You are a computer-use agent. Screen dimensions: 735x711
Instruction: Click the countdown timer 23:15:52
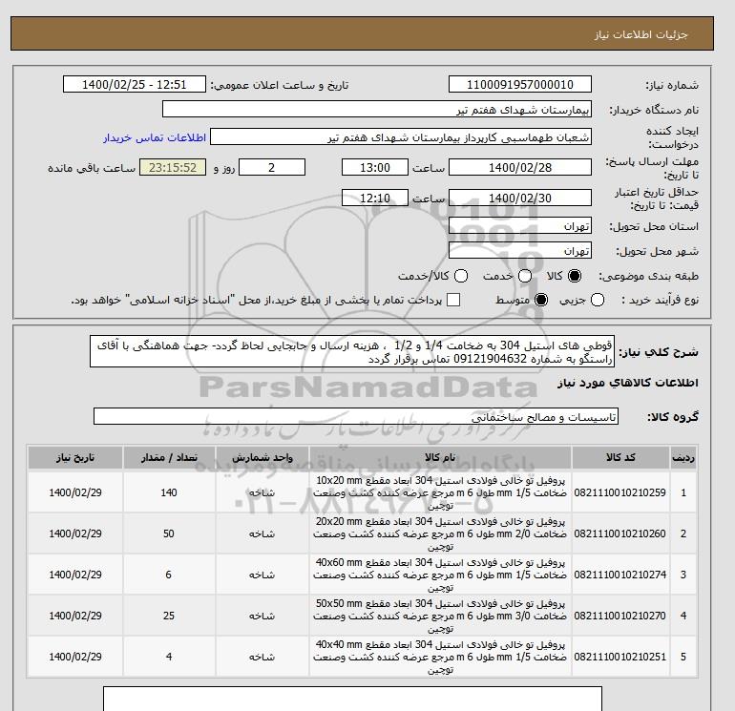(173, 167)
